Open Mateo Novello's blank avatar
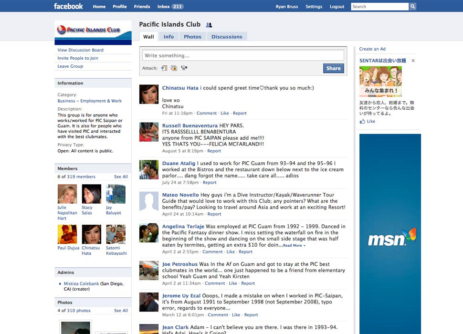Viewport: 463px width, 334px height. point(149,201)
